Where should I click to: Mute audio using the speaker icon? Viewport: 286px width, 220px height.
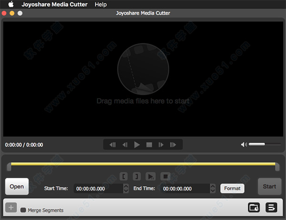click(x=244, y=145)
